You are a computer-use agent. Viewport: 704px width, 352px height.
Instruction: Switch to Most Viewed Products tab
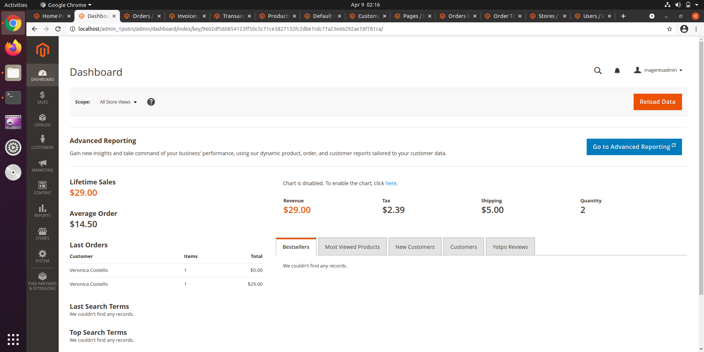(x=352, y=247)
